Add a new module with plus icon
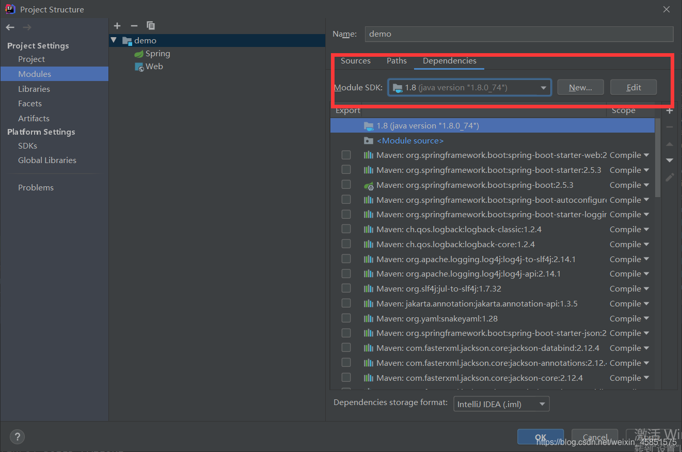This screenshot has height=452, width=682. pos(117,26)
